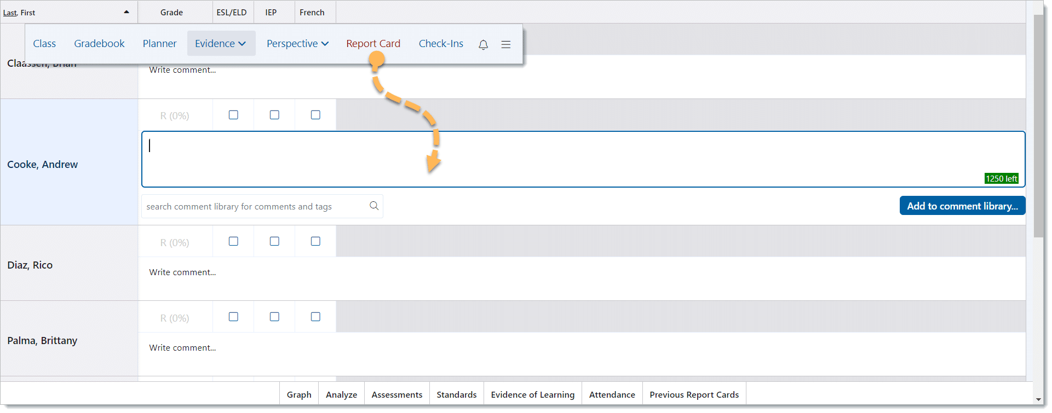Click the vertical scrollbar thumb
This screenshot has height=413, width=1052.
coord(1038,126)
